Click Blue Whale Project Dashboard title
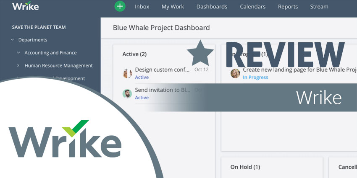Screen dimensions: 357x178 coord(161,28)
